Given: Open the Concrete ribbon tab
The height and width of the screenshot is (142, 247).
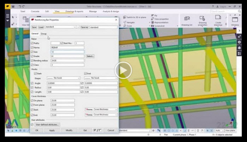Looking at the screenshot, I should (35, 11).
